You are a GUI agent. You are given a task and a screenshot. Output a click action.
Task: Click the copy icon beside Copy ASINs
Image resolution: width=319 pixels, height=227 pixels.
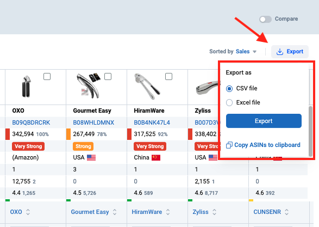coord(229,145)
